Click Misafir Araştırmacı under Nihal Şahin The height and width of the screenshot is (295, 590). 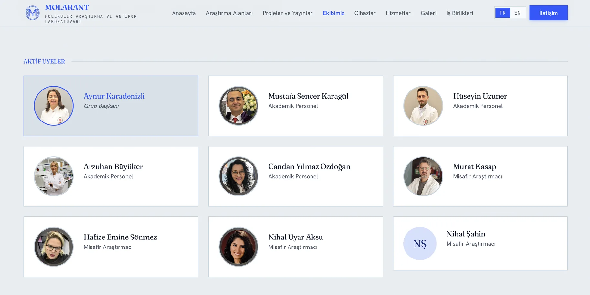click(x=471, y=244)
